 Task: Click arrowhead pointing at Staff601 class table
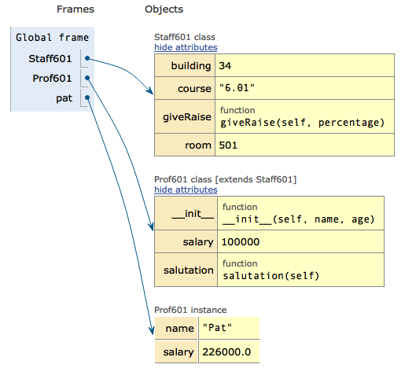[x=150, y=90]
